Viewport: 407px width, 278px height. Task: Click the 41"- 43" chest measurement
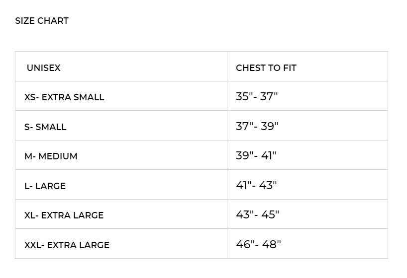tap(256, 186)
